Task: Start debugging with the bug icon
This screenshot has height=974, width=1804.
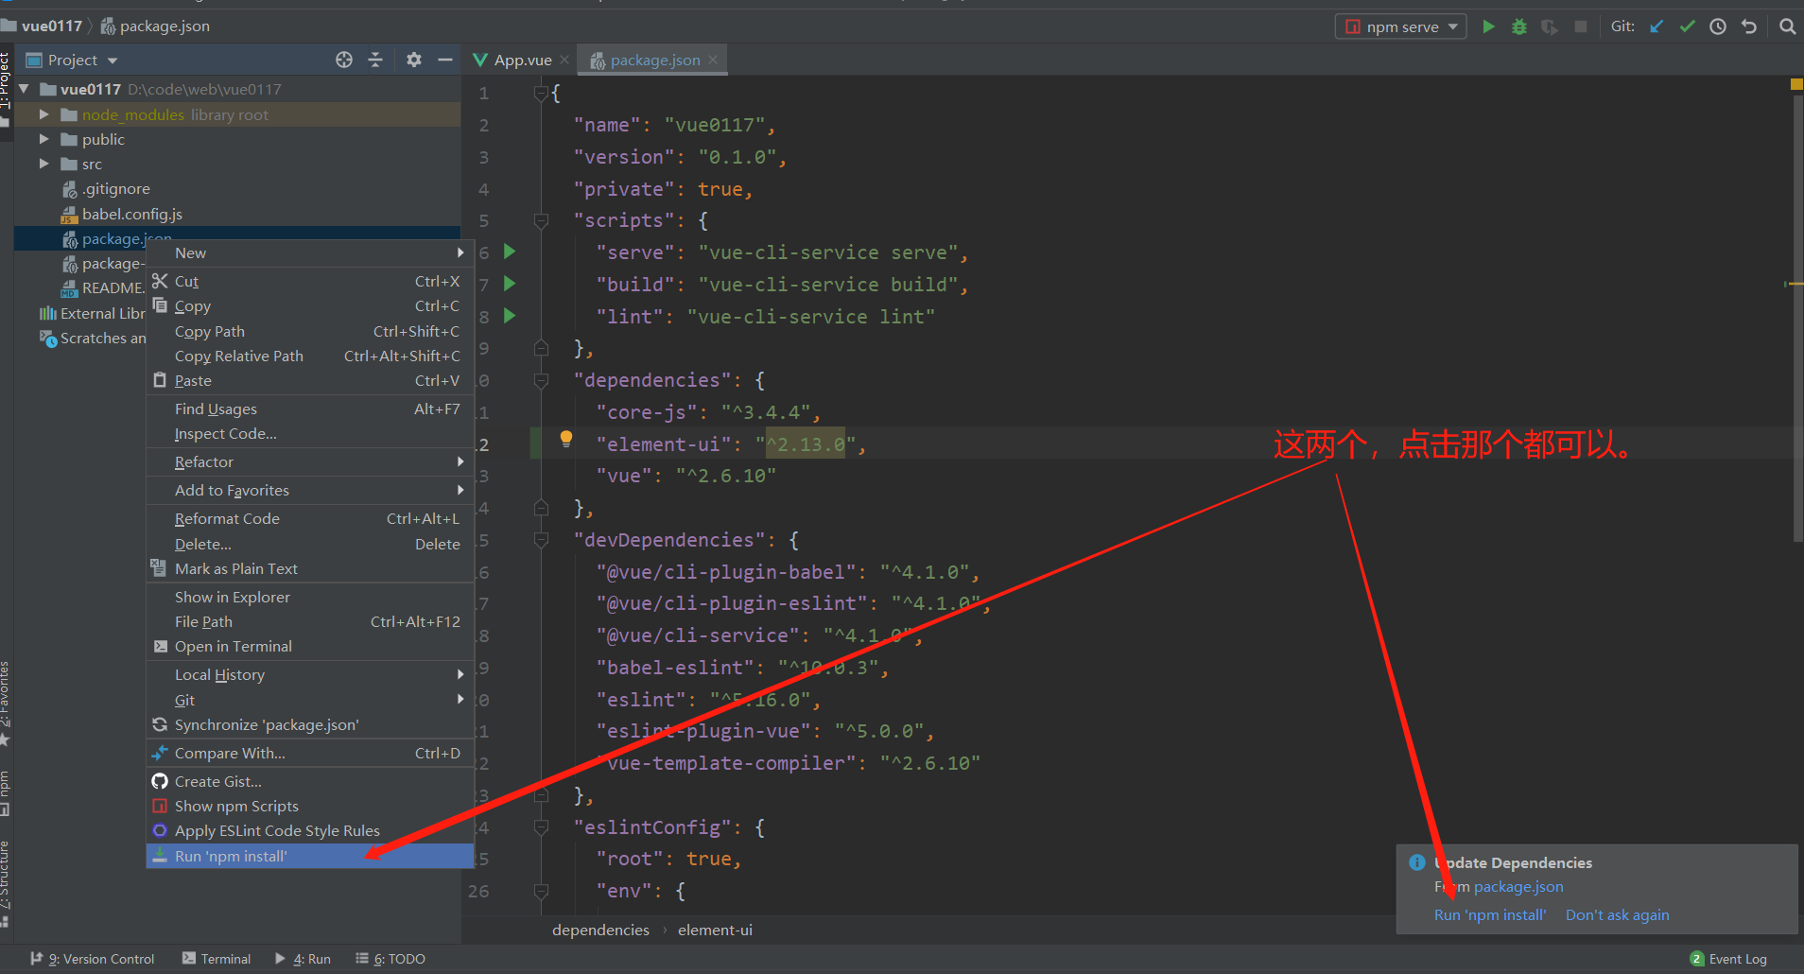Action: coord(1519,26)
